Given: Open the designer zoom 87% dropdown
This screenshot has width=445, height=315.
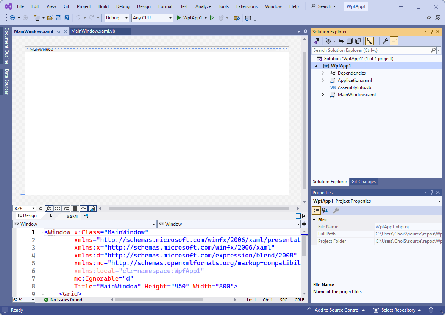Looking at the screenshot, I should [x=33, y=209].
